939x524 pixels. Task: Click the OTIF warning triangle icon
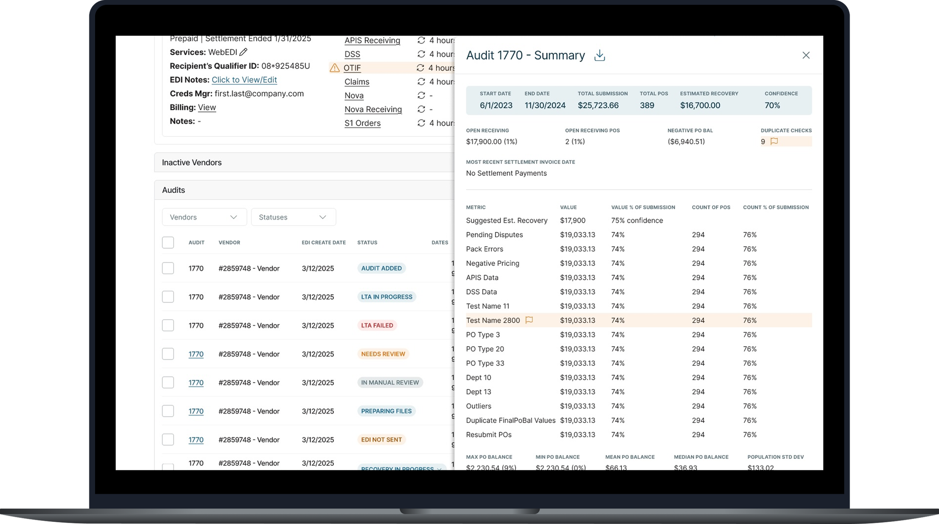[x=334, y=68]
